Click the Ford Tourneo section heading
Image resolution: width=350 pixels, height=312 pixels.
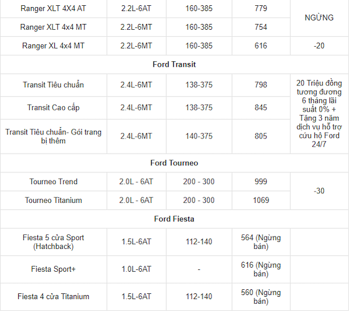174,163
